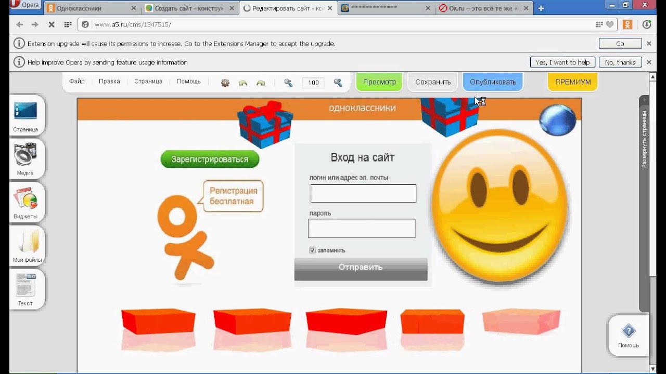The width and height of the screenshot is (666, 374).
Task: Click the login or email input field
Action: pos(364,193)
